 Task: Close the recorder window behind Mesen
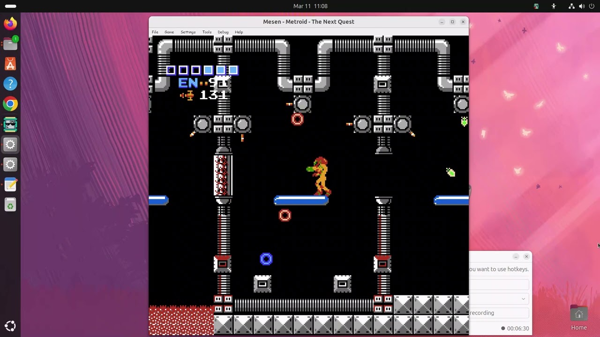click(x=526, y=256)
